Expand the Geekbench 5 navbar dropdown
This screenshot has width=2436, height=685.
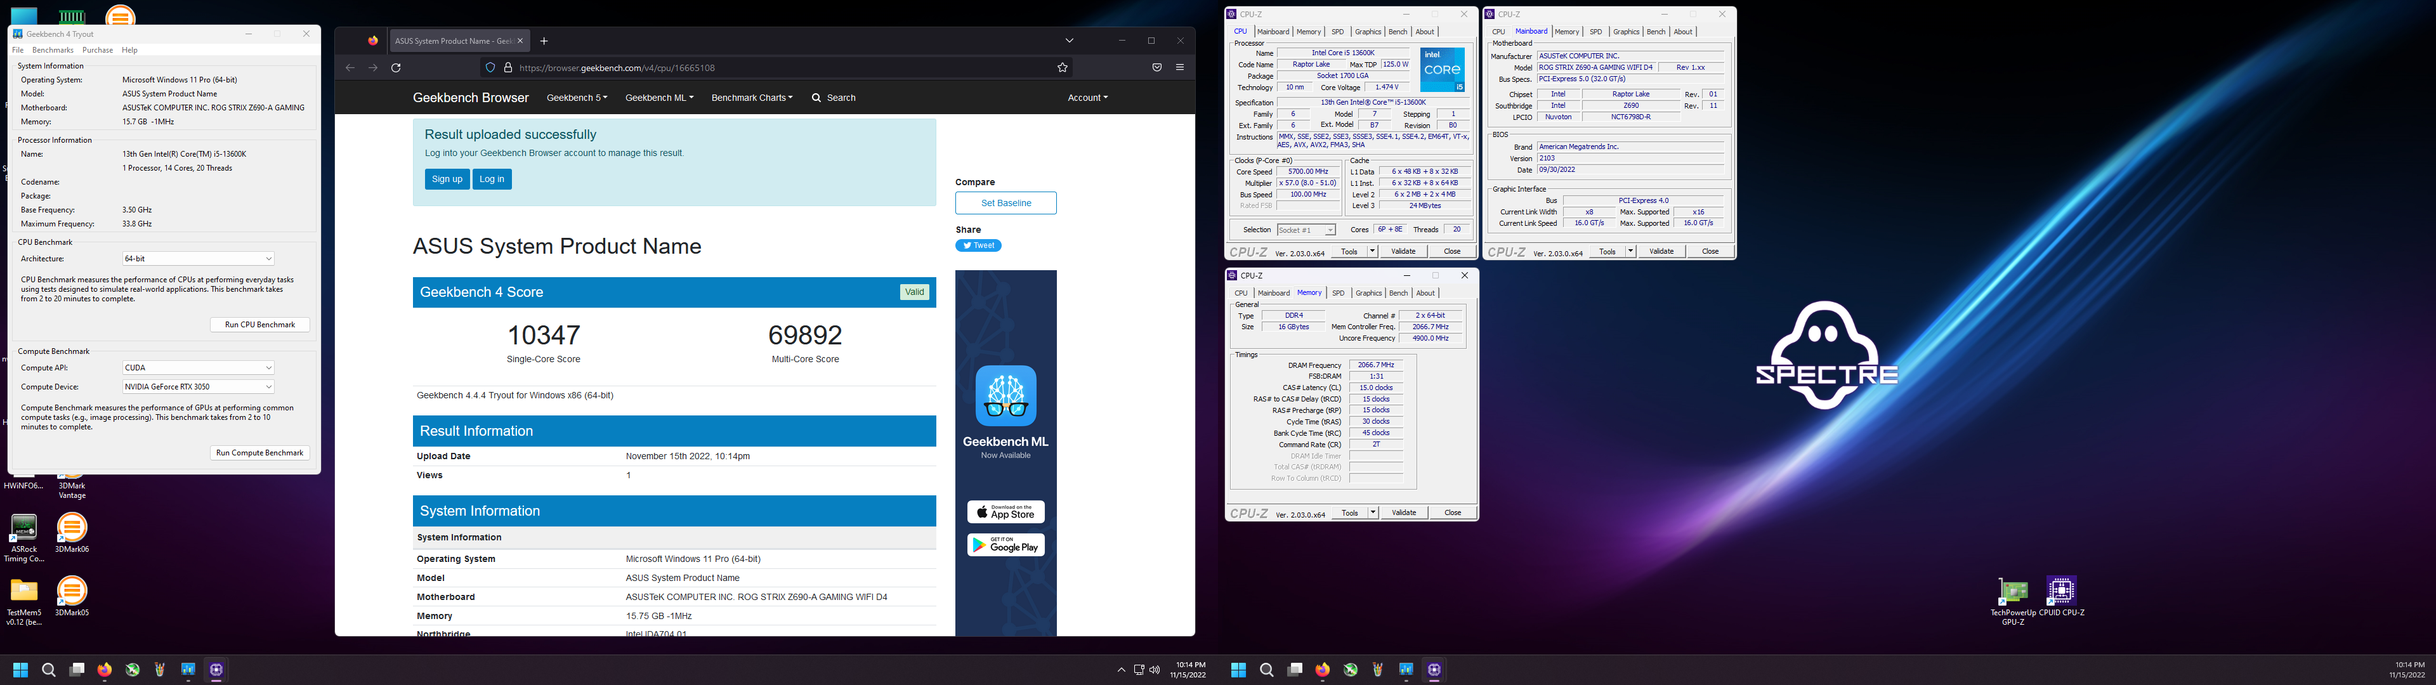(577, 98)
